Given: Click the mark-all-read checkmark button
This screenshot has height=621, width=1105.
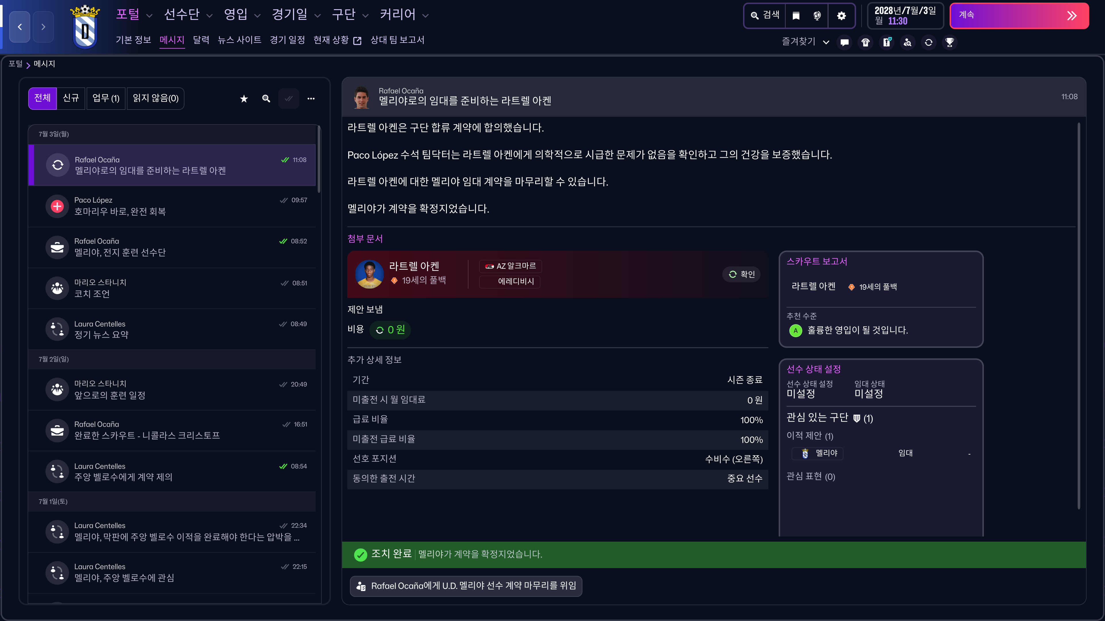Looking at the screenshot, I should point(289,99).
